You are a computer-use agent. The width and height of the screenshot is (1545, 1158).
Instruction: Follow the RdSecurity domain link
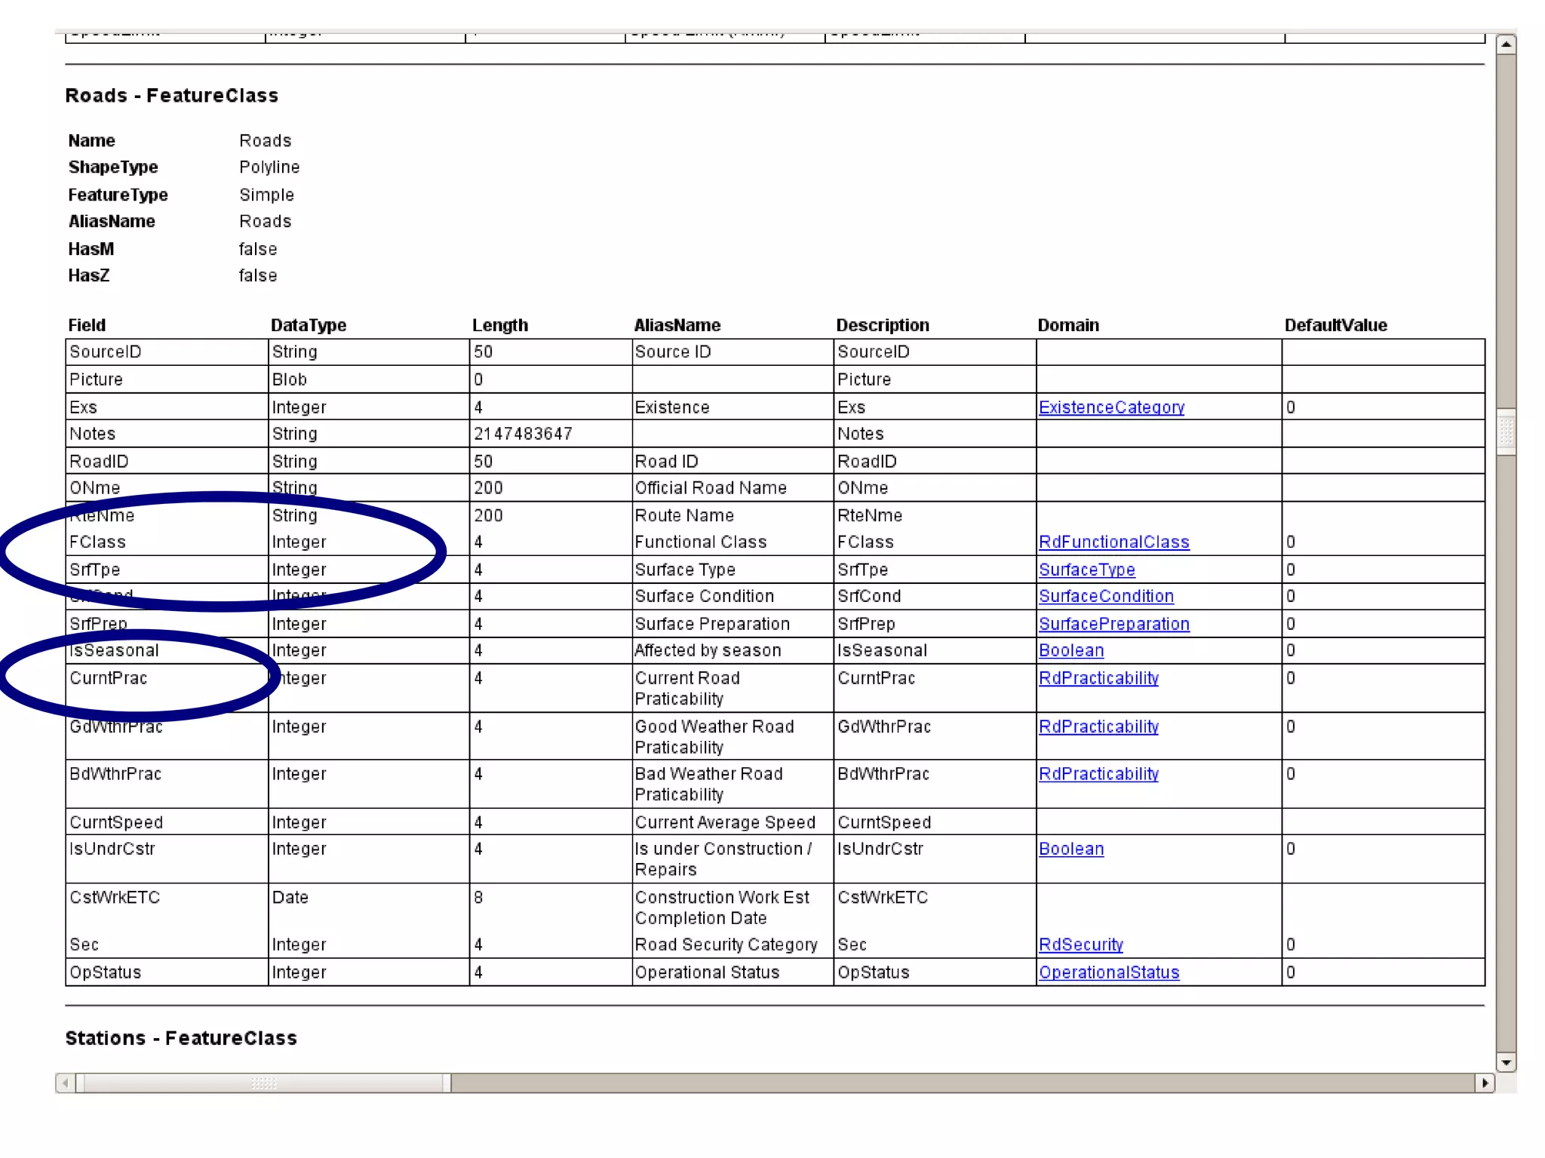(x=1080, y=945)
